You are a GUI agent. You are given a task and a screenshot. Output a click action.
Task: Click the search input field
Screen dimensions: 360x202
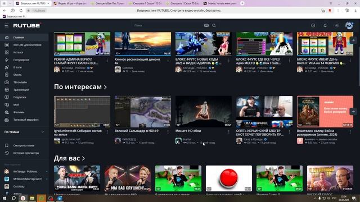168,25
